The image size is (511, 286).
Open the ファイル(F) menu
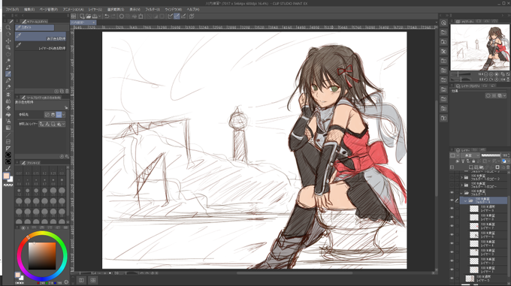tap(12, 10)
